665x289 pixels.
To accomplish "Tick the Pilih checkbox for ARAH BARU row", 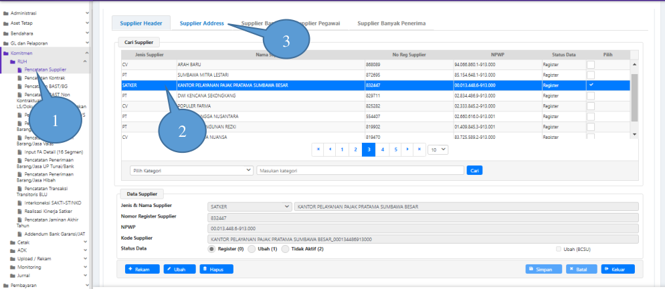I will point(590,64).
